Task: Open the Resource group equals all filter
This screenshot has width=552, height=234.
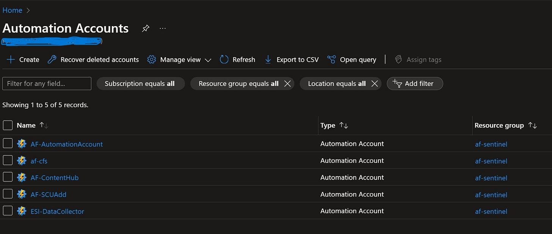Action: tap(238, 84)
